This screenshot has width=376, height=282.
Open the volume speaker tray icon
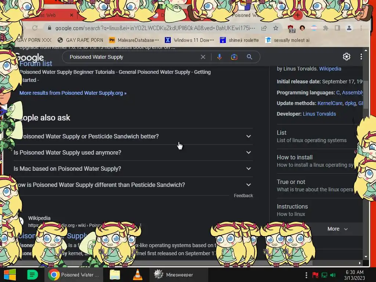tap(333, 275)
